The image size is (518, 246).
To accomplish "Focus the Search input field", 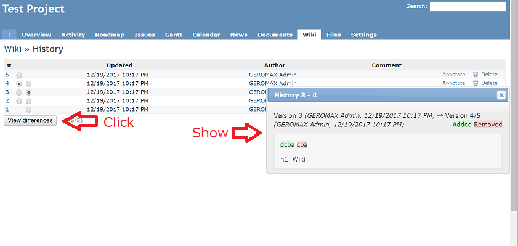I will (x=467, y=6).
